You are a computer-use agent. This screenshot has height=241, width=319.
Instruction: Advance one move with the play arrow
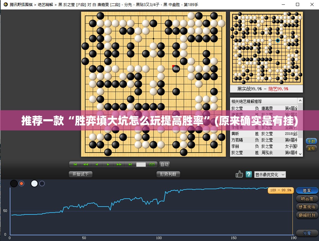108,164
